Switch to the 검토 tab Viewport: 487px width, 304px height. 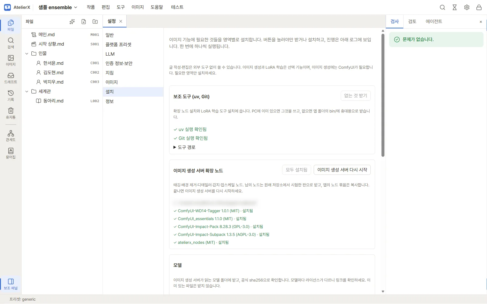tap(412, 21)
